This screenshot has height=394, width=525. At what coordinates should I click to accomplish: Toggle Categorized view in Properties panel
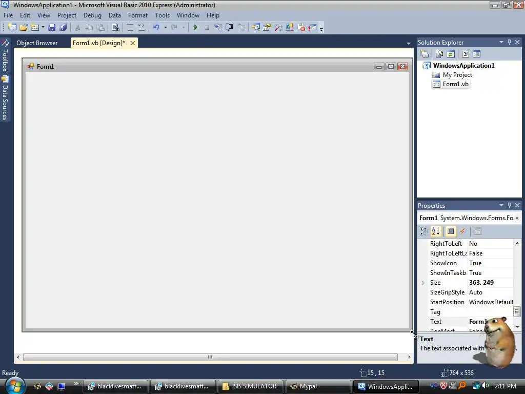tap(424, 231)
